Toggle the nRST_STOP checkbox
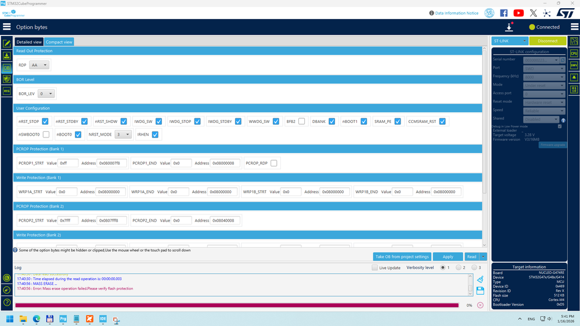 (45, 121)
